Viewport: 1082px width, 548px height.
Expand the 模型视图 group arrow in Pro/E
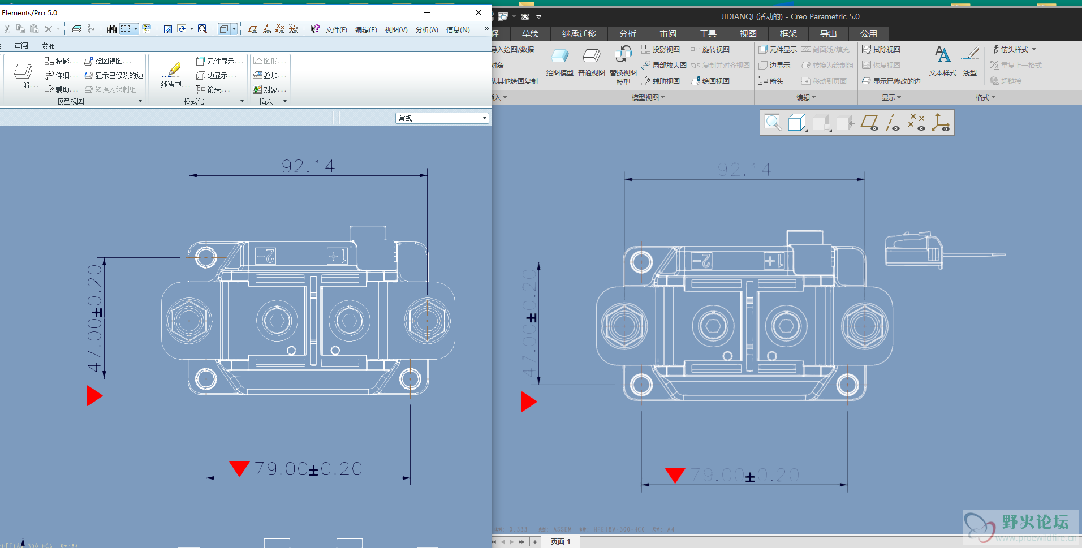point(140,101)
